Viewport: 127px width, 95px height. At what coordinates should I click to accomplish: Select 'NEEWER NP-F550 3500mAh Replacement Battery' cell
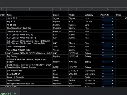click(30, 61)
